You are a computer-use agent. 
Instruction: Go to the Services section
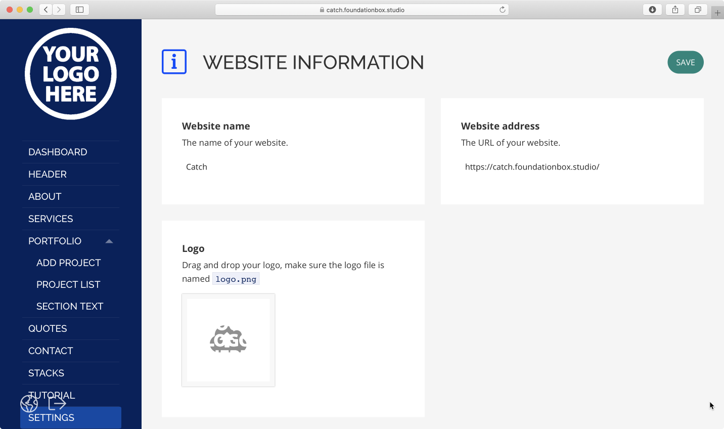[x=51, y=219]
